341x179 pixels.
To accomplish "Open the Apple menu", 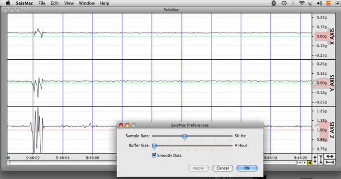I will pos(8,3).
